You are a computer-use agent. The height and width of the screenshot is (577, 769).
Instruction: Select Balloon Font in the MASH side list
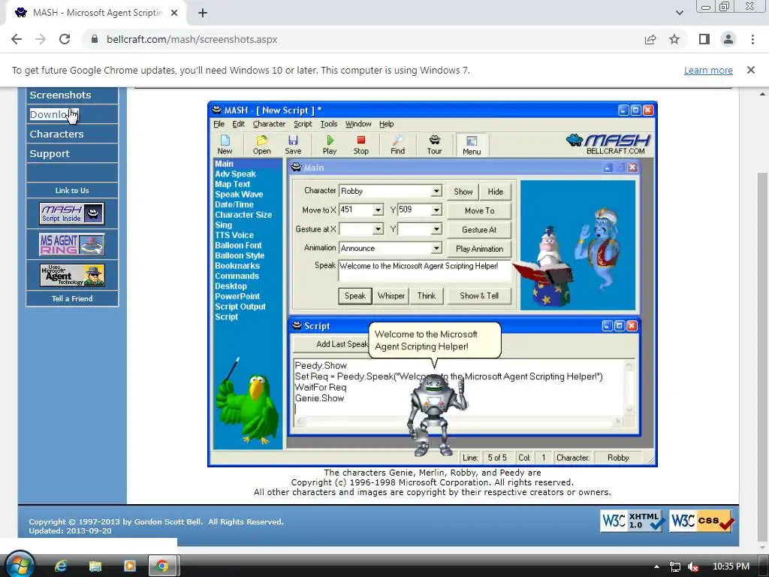(x=238, y=246)
